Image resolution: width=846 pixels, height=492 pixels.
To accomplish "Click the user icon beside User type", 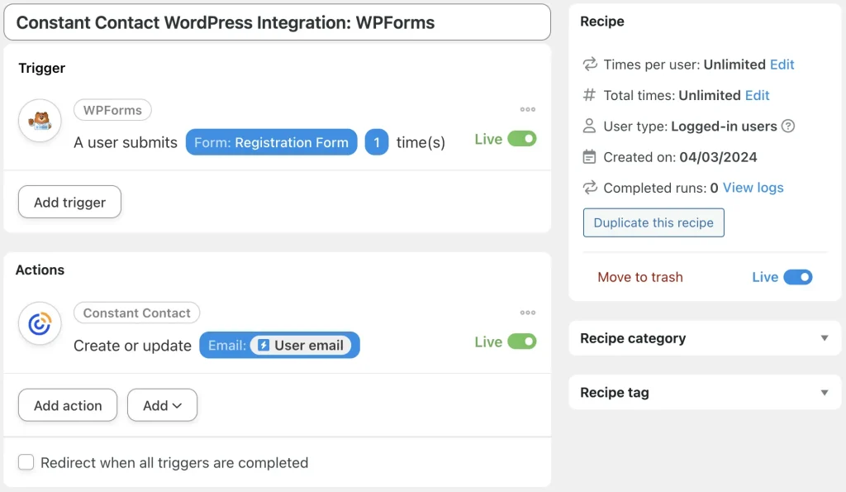I will click(588, 126).
